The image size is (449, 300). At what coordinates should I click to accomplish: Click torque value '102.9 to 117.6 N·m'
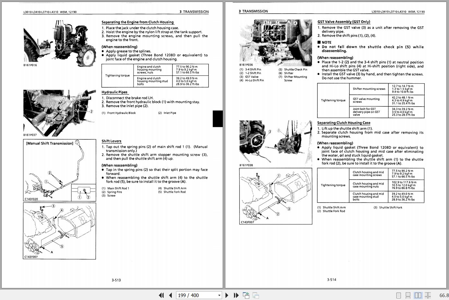point(404,182)
